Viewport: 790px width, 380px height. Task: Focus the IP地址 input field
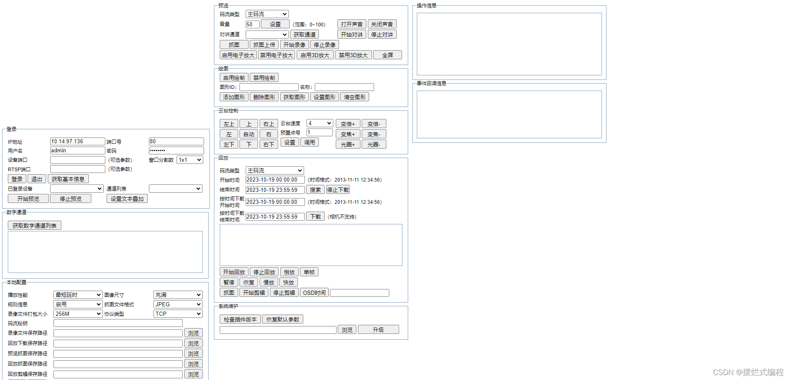coord(77,141)
